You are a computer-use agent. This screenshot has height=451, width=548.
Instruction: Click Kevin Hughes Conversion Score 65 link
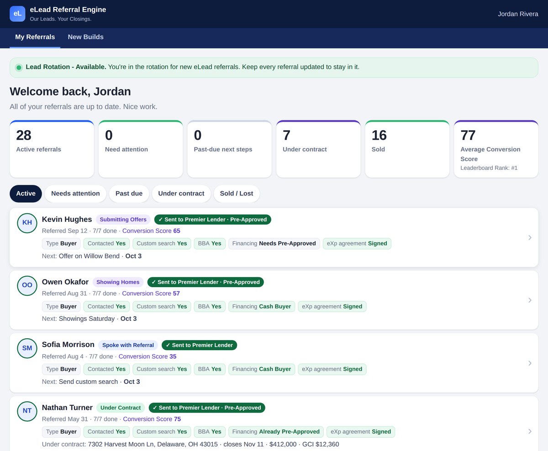(151, 231)
